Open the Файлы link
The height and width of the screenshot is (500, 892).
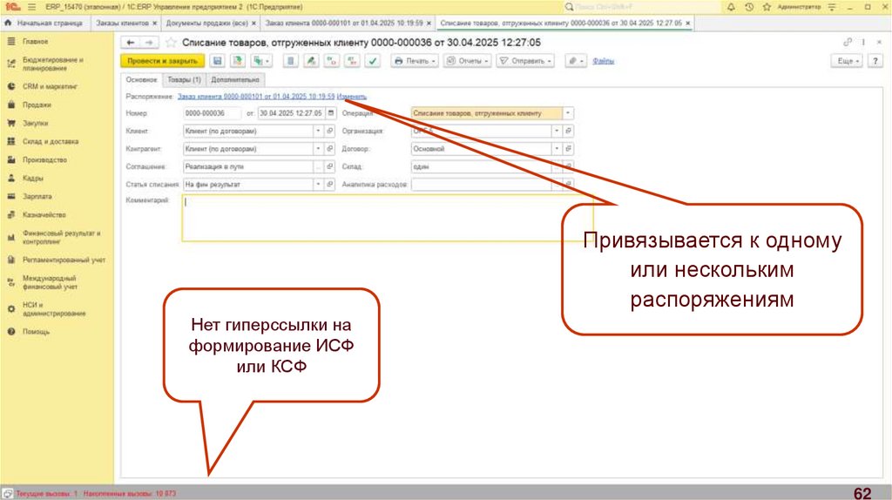[603, 61]
